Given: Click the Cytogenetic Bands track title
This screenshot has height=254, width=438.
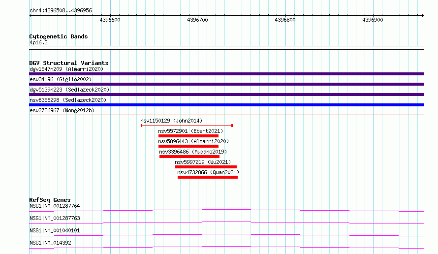Looking at the screenshot, I should [59, 36].
